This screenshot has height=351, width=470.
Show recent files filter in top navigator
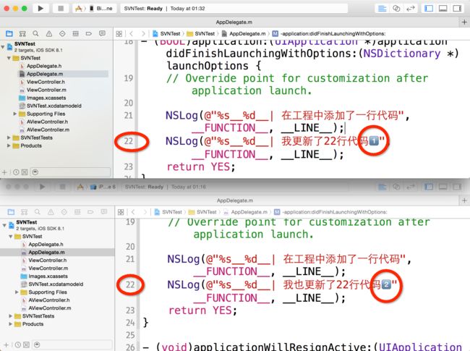[x=16, y=172]
